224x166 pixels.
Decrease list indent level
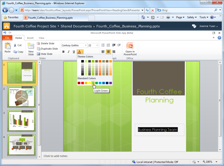[114, 45]
